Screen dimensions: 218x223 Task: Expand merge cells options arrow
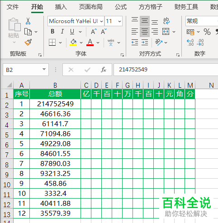[x=174, y=32]
